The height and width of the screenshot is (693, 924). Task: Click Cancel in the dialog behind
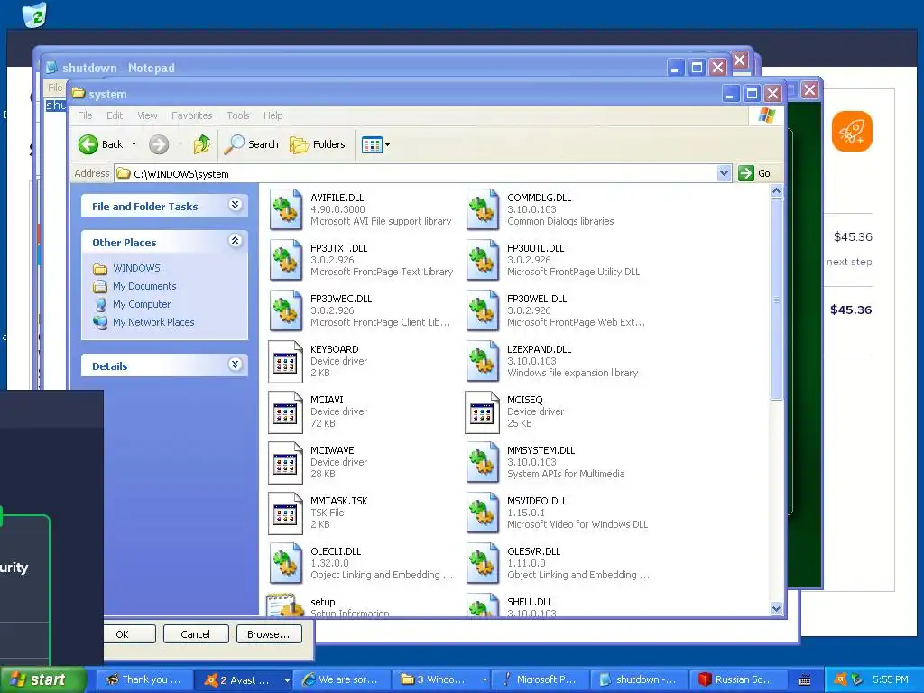tap(196, 634)
